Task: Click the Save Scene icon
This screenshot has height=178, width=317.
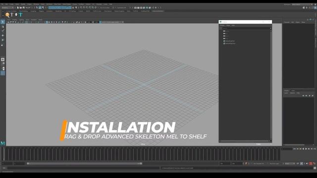Action: pyautogui.click(x=23, y=8)
